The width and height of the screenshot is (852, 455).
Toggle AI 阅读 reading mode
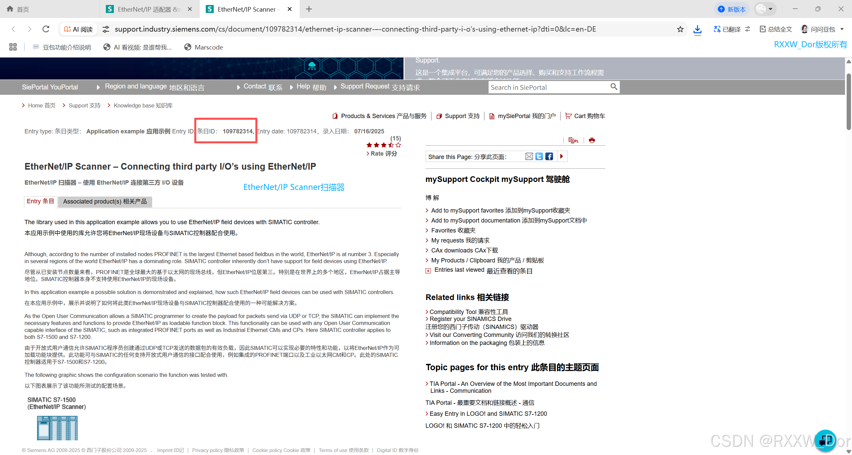pos(78,29)
